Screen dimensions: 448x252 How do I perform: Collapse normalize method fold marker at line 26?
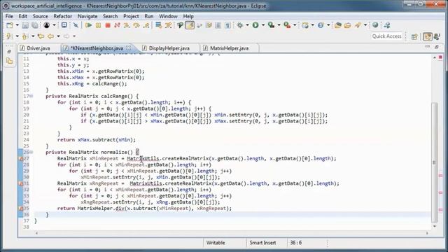[31, 153]
